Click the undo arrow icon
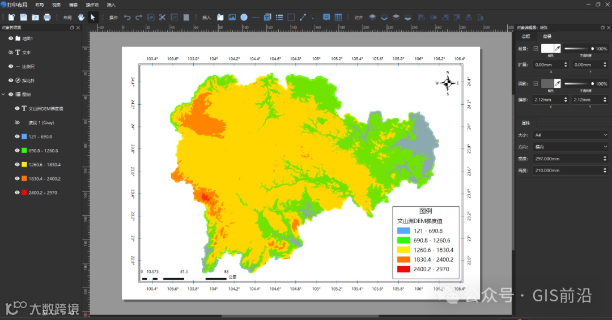612x320 pixels. tap(127, 17)
